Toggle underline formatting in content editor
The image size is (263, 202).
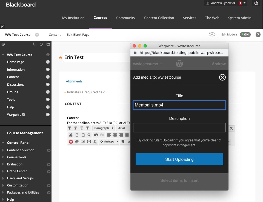point(82,128)
